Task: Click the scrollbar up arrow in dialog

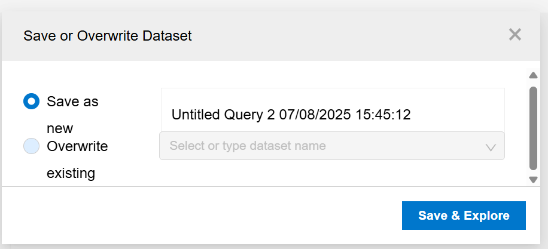Action: 533,75
